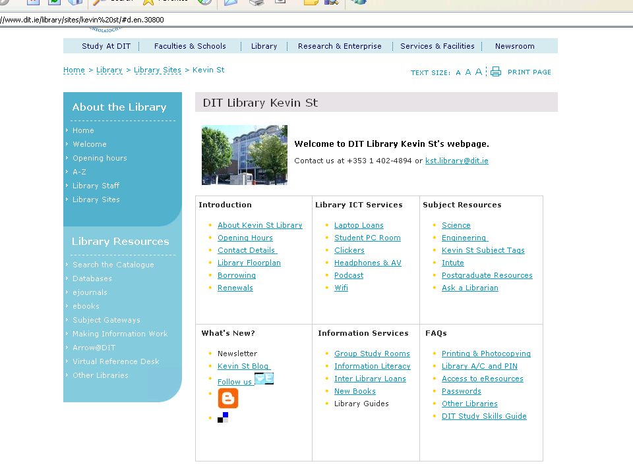The width and height of the screenshot is (633, 474).
Task: Open the Services & Facilities menu
Action: [x=437, y=46]
